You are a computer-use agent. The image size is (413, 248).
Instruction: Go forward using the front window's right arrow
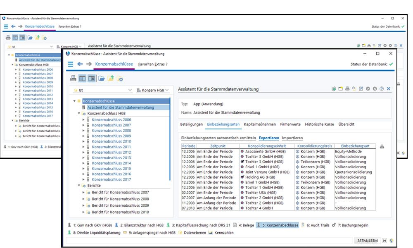click(x=89, y=64)
